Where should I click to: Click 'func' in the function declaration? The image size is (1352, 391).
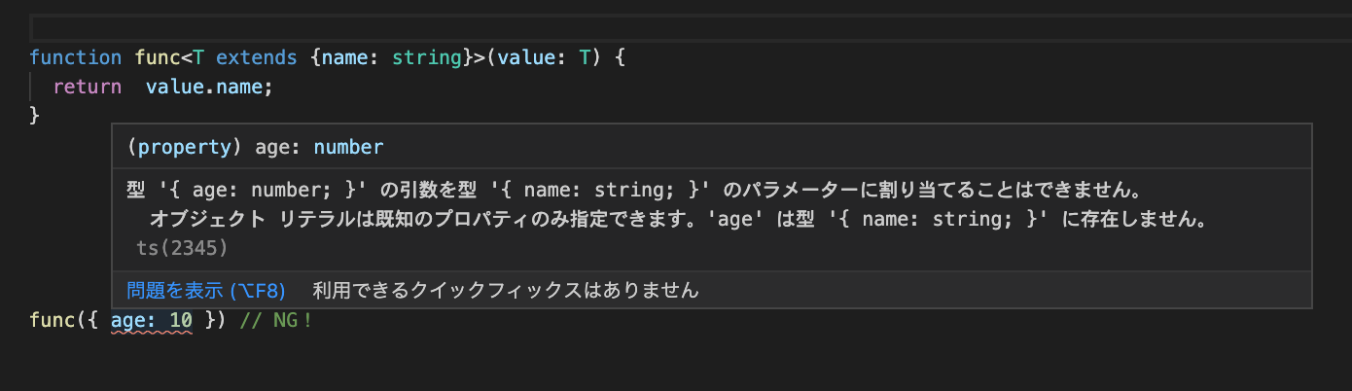pyautogui.click(x=158, y=57)
